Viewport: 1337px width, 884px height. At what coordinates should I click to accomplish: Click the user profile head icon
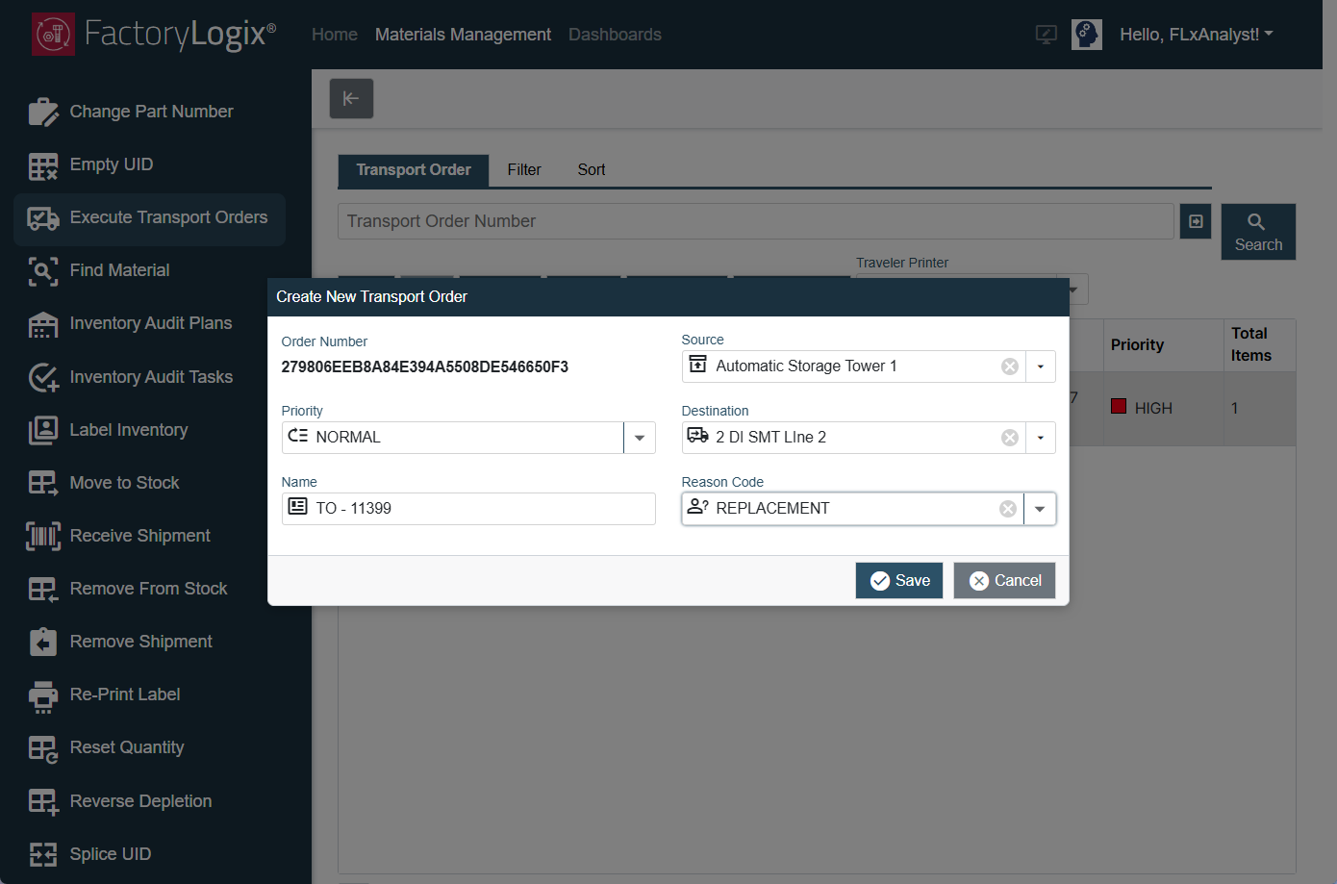click(1087, 34)
